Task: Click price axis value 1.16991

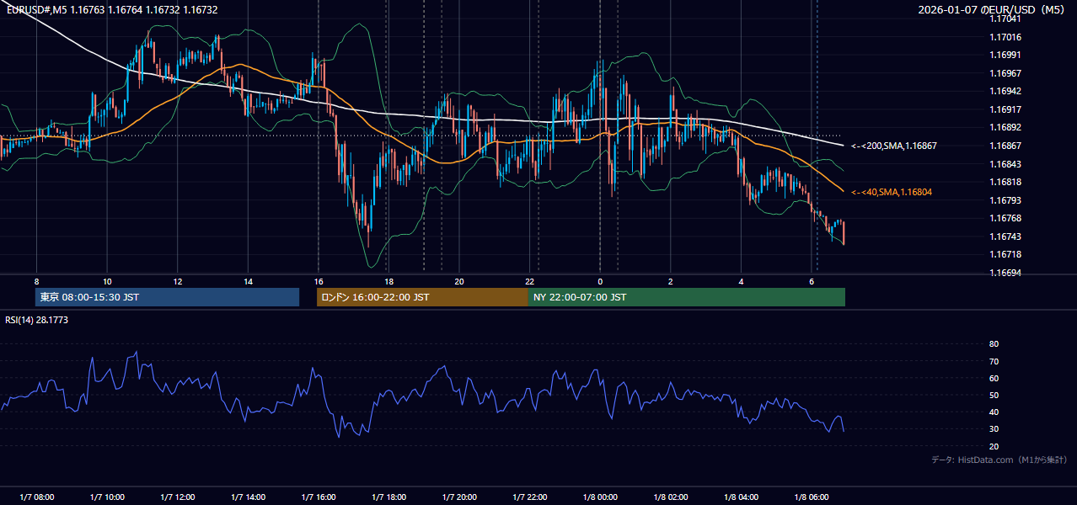Action: 1005,55
